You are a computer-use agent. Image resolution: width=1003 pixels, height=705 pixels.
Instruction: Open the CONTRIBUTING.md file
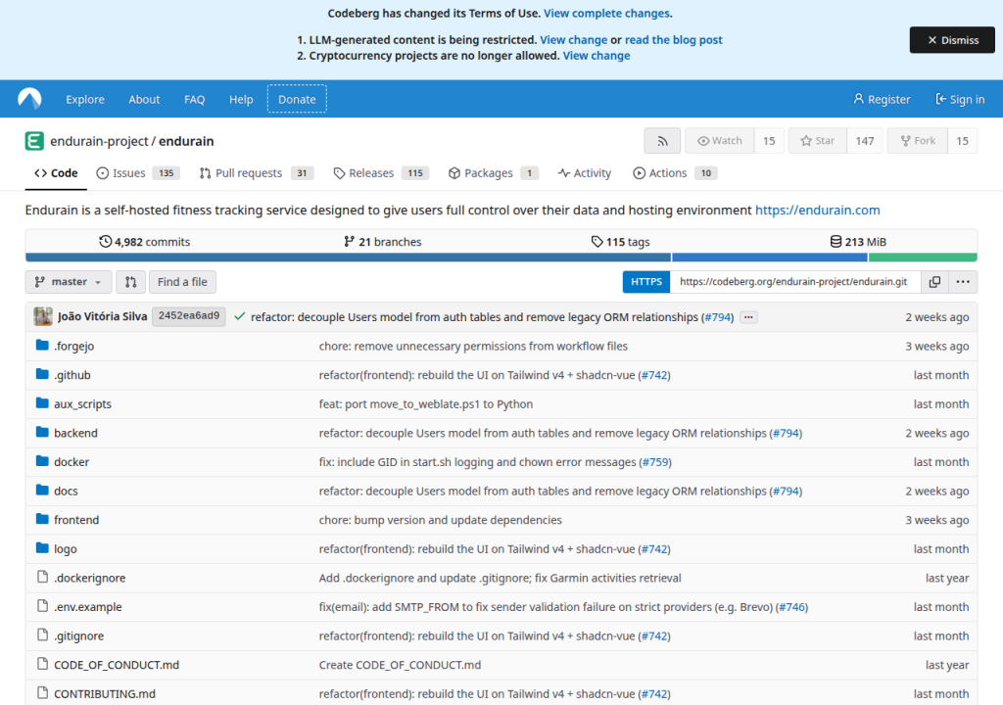(x=104, y=693)
